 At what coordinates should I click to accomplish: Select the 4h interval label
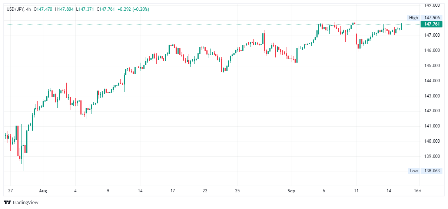pos(29,9)
